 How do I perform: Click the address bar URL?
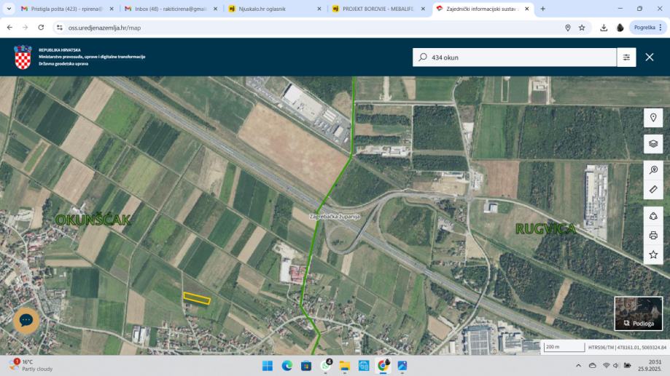pyautogui.click(x=105, y=28)
